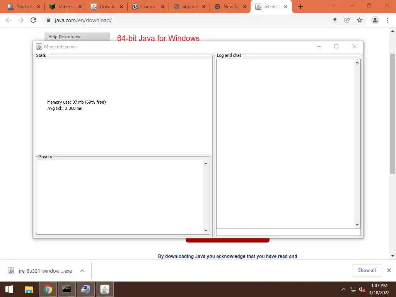This screenshot has height=297, width=396.
Task: Click the network tray icon
Action: pyautogui.click(x=353, y=289)
